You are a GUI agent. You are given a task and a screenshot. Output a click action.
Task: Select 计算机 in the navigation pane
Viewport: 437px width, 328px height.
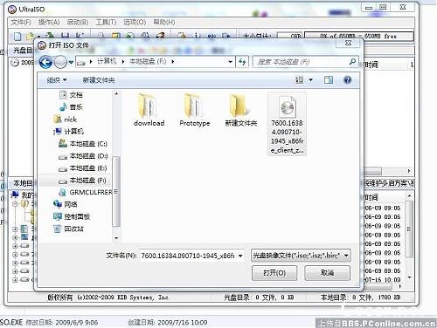(69, 132)
